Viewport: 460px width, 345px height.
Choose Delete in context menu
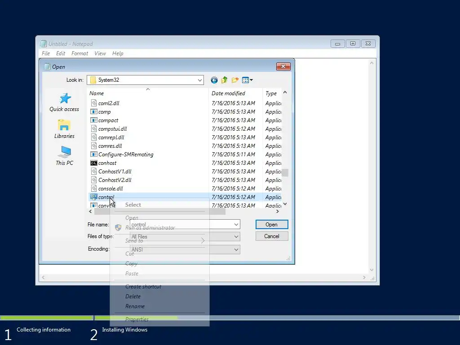coord(133,296)
